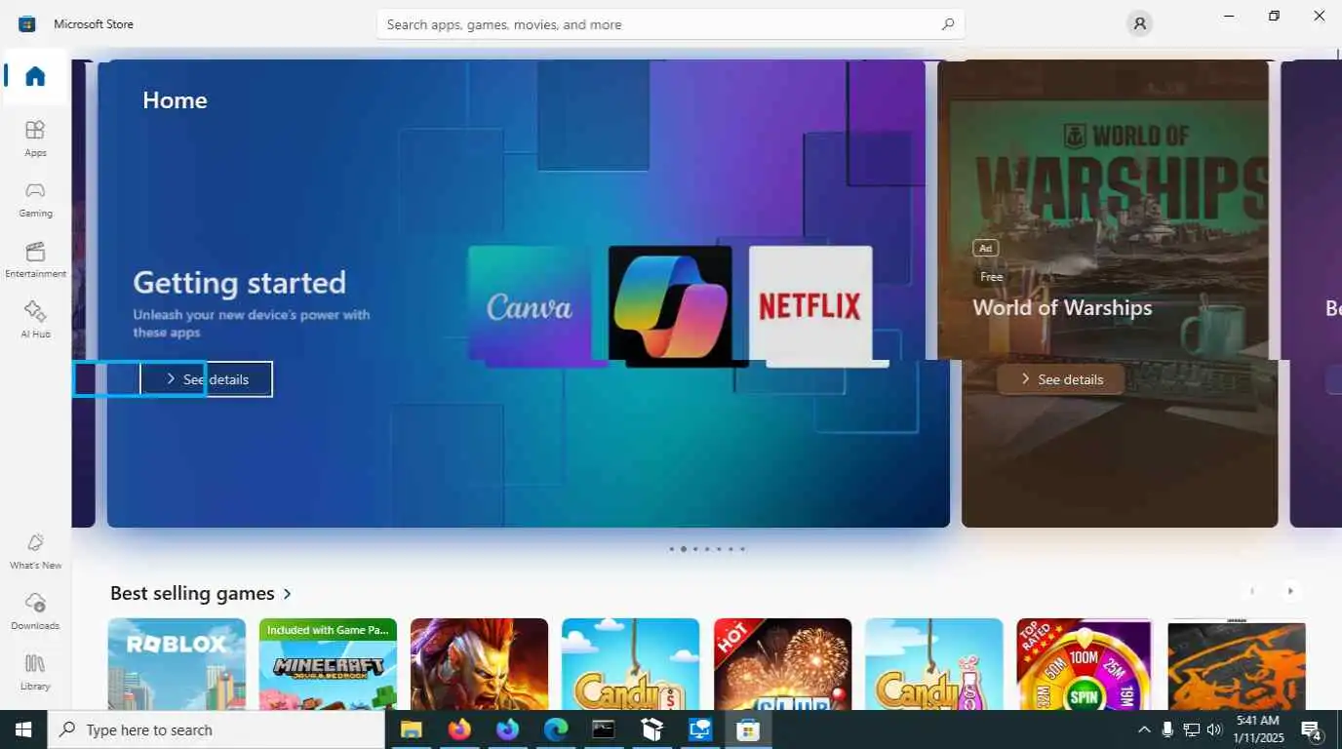Launch File Explorer from the taskbar
Image resolution: width=1342 pixels, height=749 pixels.
pyautogui.click(x=411, y=729)
